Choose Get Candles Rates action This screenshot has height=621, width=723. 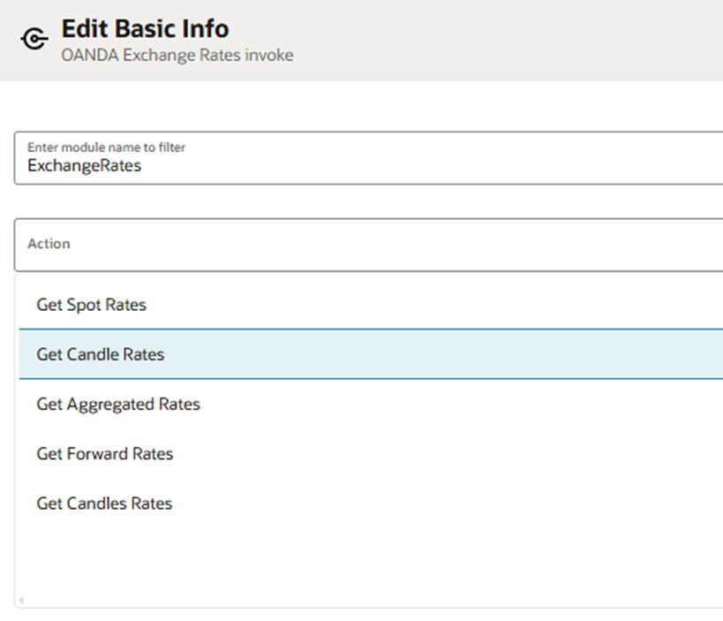pos(104,504)
